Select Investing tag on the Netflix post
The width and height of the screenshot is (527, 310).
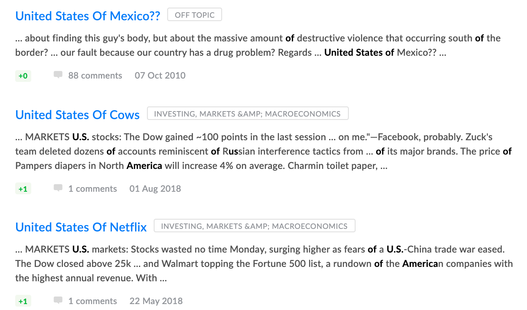254,226
